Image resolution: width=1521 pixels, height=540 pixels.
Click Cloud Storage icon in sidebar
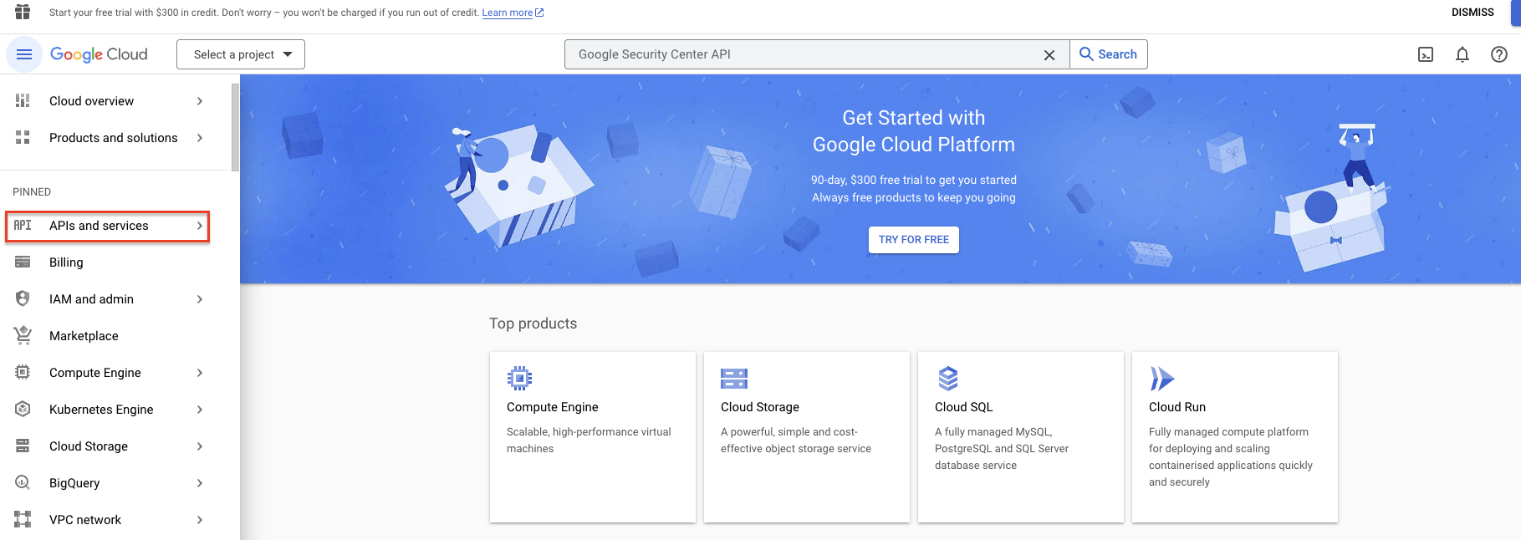(23, 446)
